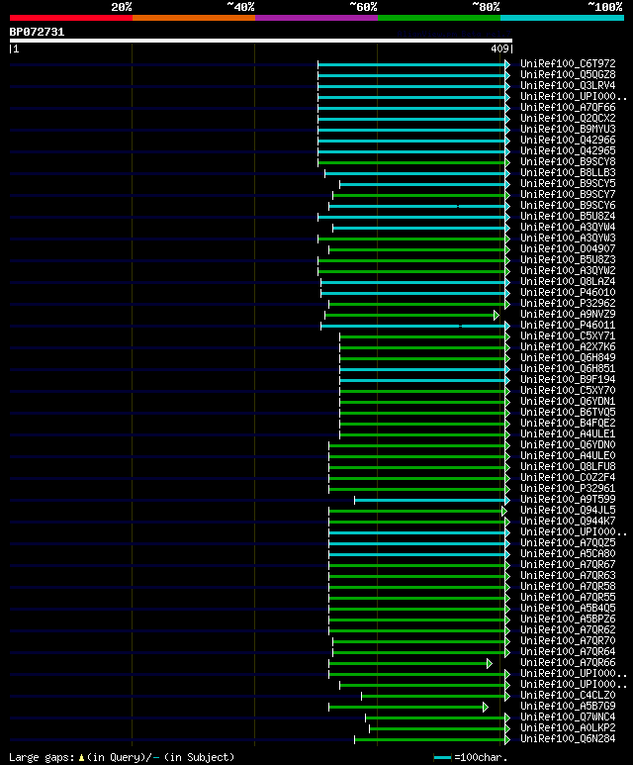Select the UniRef100_A3QYW4 label
633x765 pixels.
coord(568,227)
